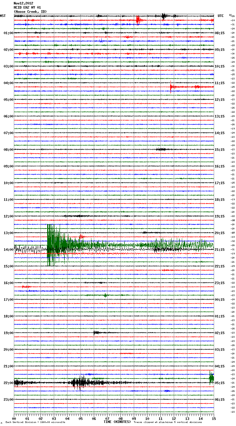Click the 09:00 MST row label
Screen dimensions: 236x426
(9, 166)
